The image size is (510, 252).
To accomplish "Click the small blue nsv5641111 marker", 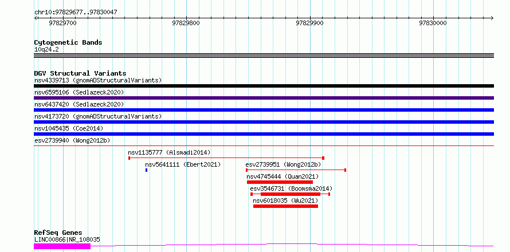I will point(146,170).
